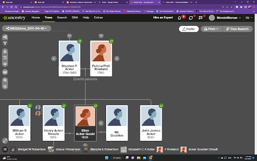
Task: Open the Print dropdown
Action: 212,29
